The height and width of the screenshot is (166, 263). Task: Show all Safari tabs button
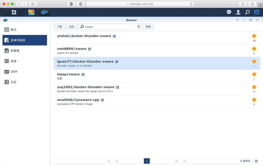pos(252,4)
